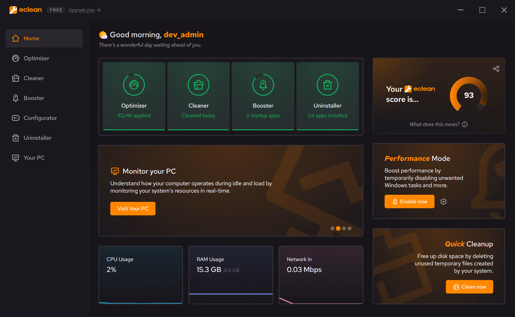Click the Booster card's circular rocket icon
The height and width of the screenshot is (317, 515).
coord(263,85)
